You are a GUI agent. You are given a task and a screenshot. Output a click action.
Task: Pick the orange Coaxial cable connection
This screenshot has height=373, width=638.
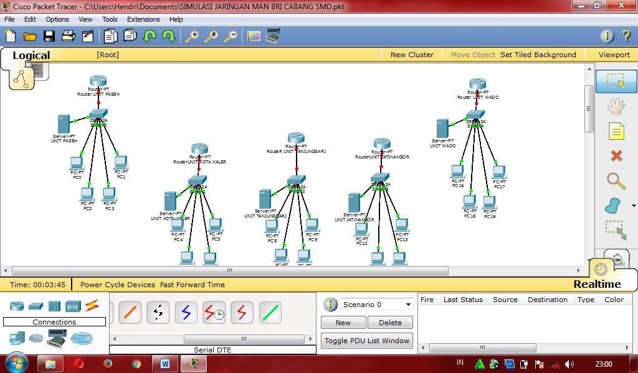coord(130,313)
